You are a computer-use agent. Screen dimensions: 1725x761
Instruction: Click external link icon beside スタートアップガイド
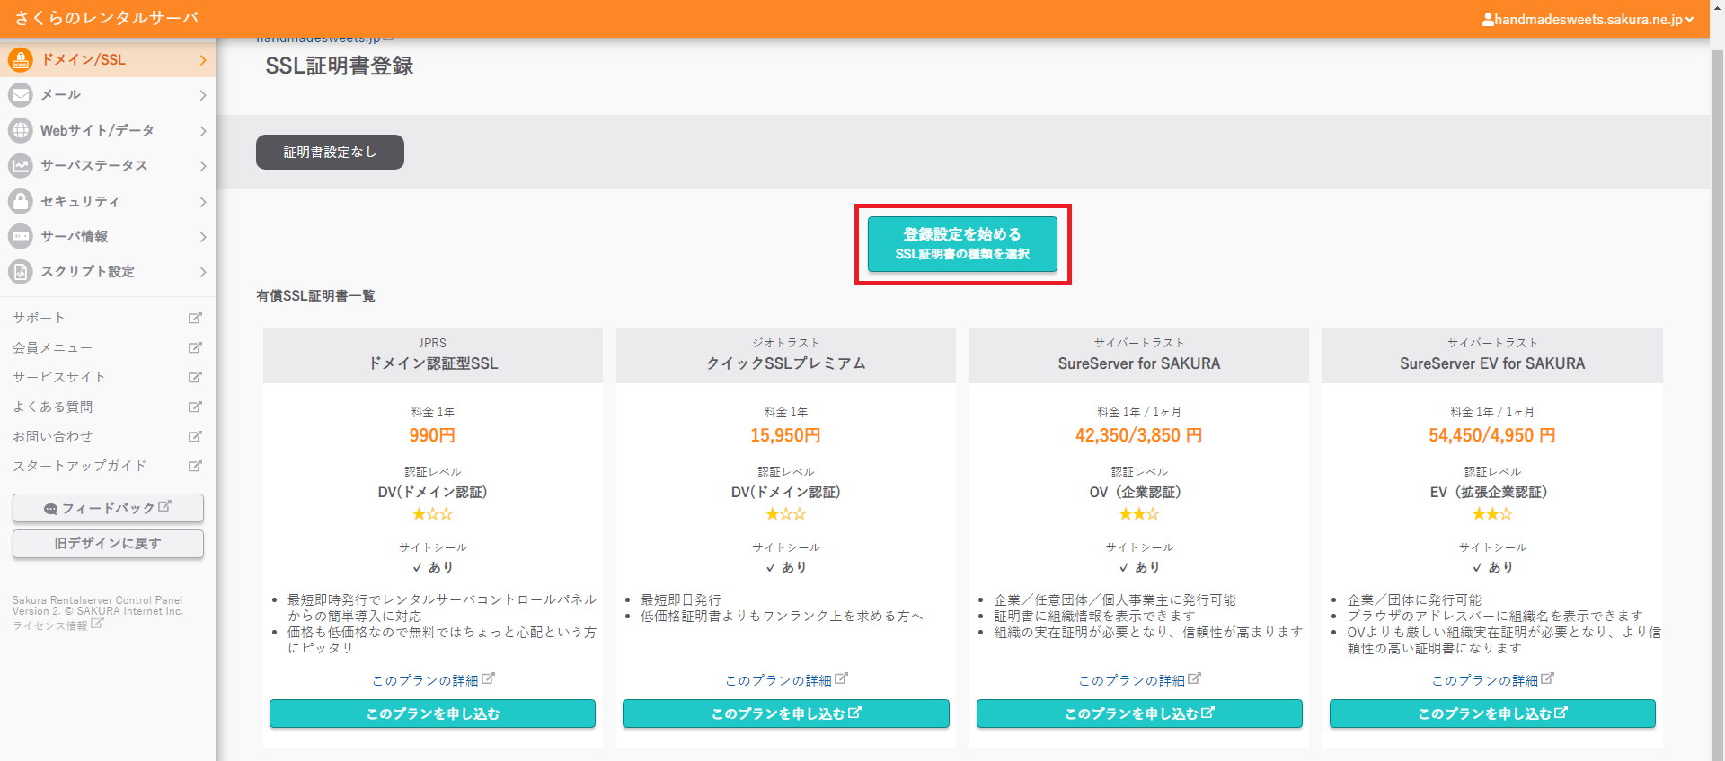coord(195,466)
